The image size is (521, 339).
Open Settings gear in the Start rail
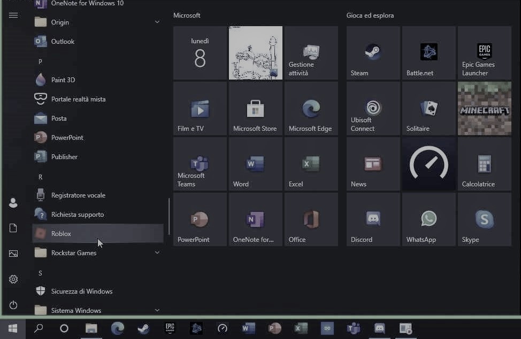point(13,279)
